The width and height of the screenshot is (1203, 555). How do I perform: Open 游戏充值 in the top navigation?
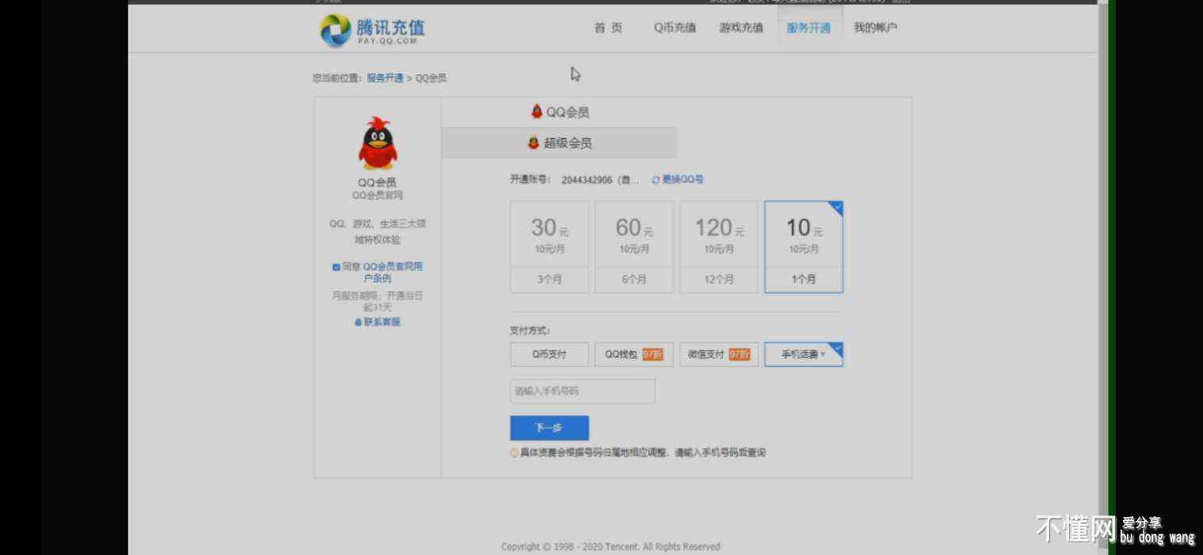[x=741, y=28]
